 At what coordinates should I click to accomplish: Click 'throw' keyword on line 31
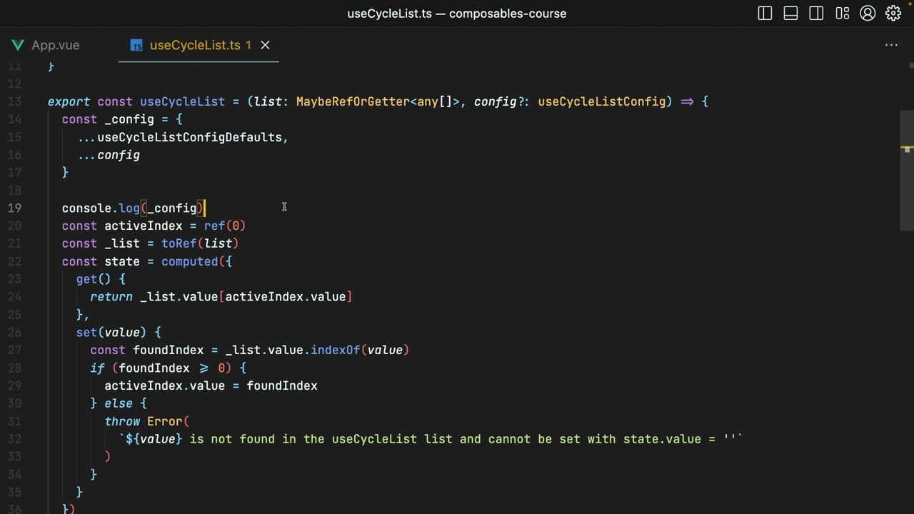point(122,421)
